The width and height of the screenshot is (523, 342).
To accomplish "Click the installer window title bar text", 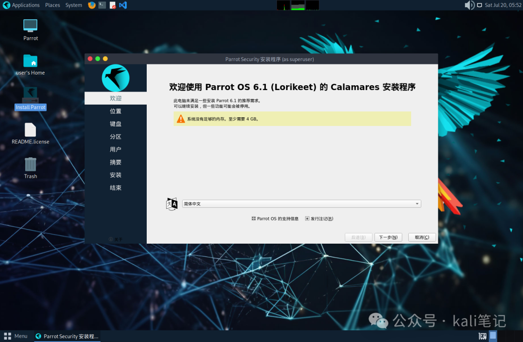I will (x=270, y=59).
